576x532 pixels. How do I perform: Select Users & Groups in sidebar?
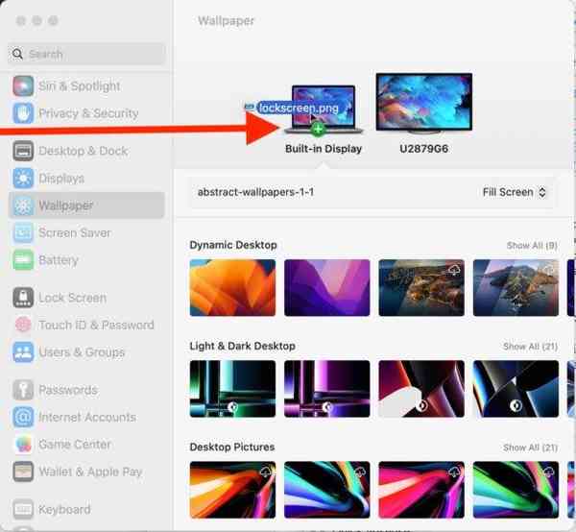(81, 352)
